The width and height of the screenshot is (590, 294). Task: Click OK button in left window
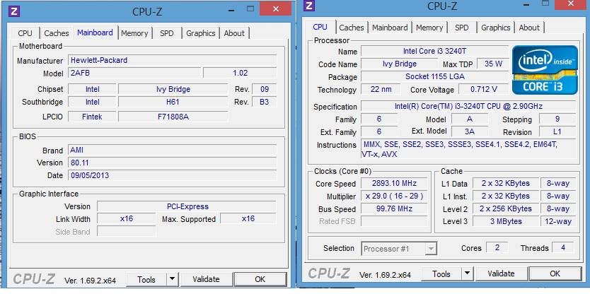point(260,279)
